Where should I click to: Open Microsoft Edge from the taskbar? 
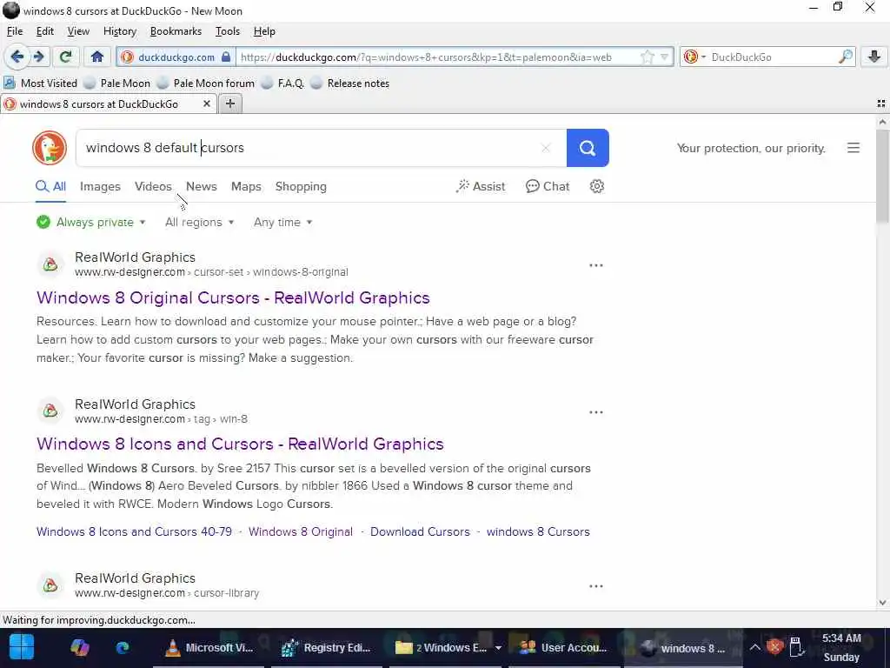click(122, 647)
